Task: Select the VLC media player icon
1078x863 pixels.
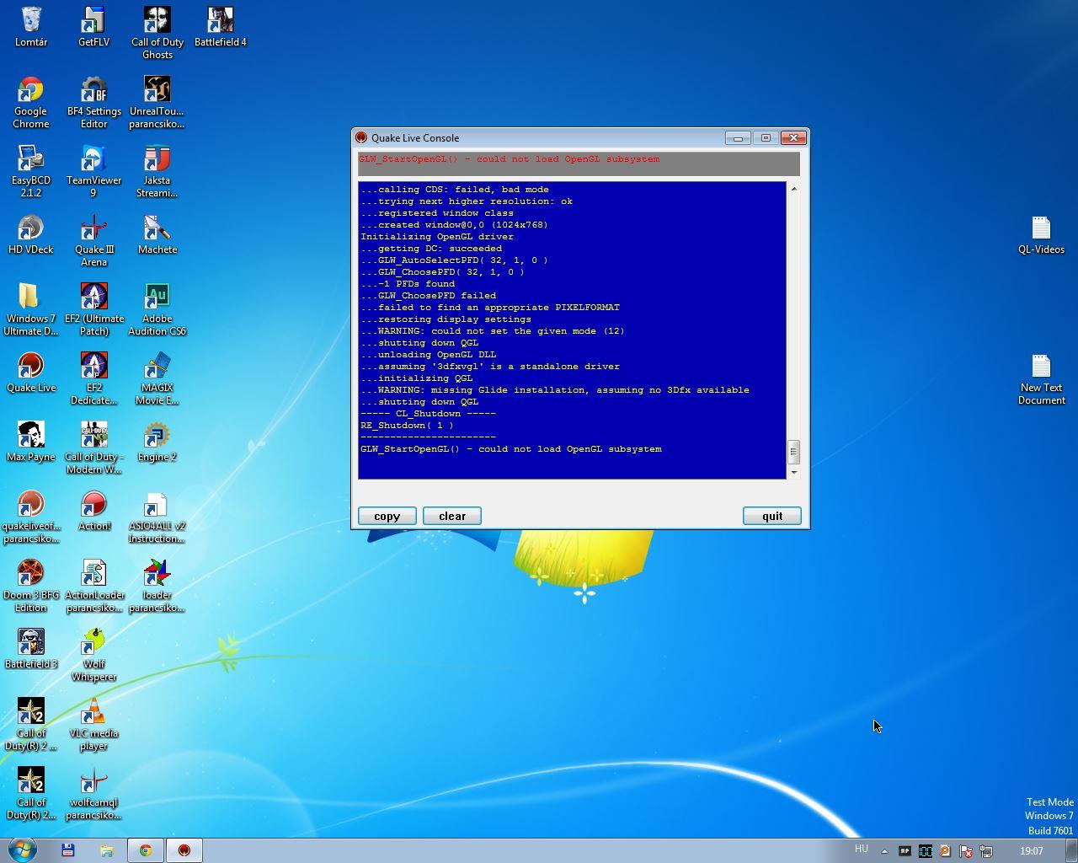Action: 93,725
